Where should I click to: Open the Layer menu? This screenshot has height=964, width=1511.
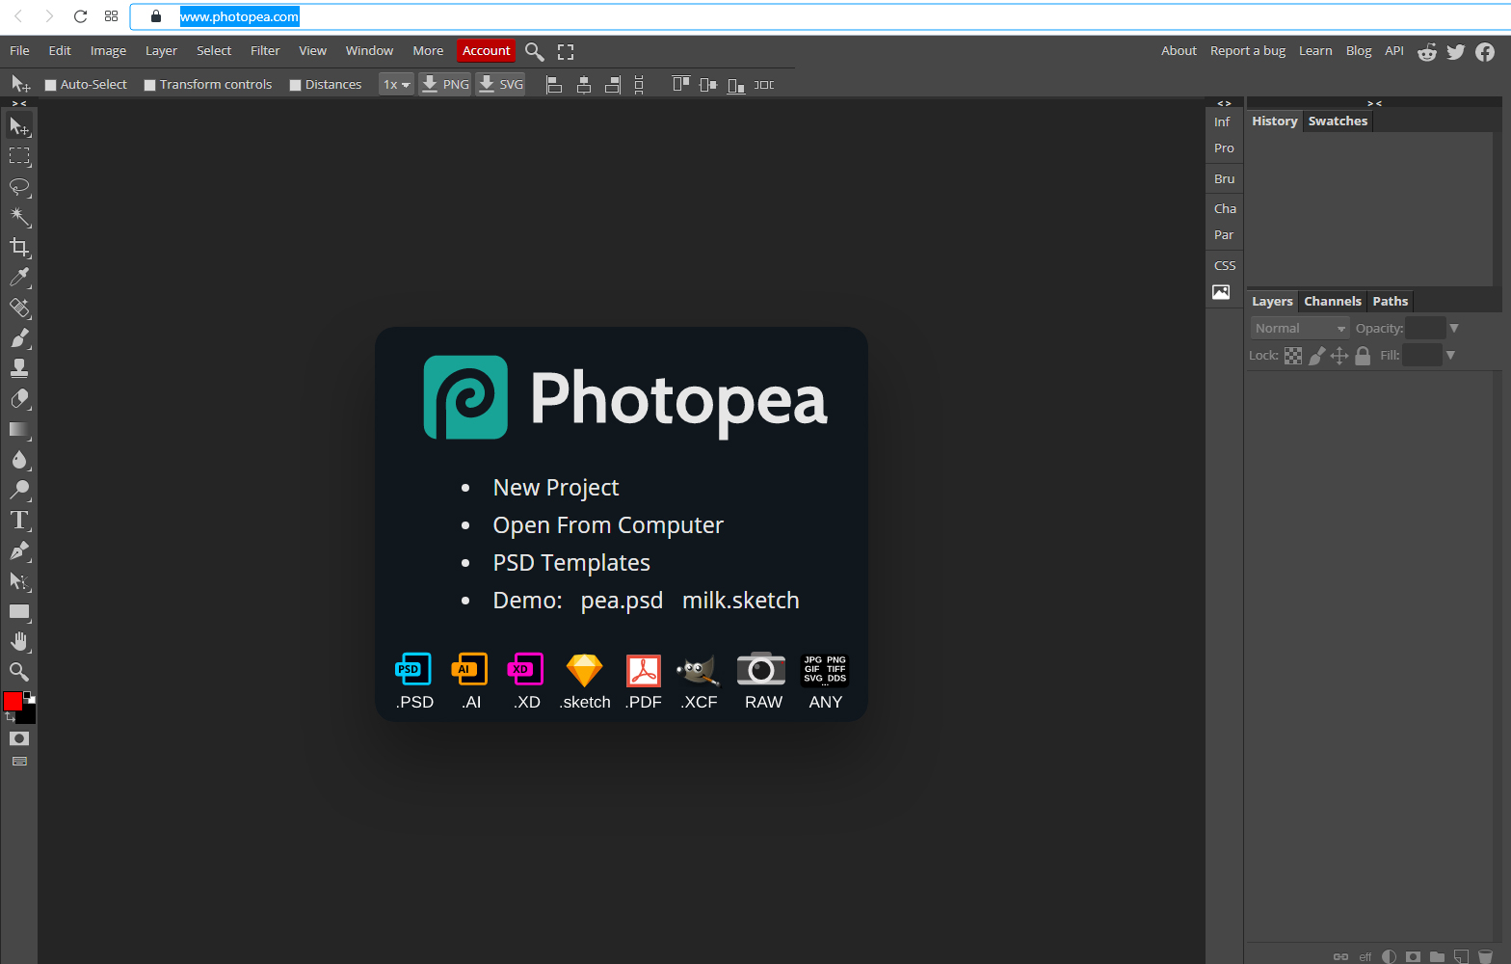pyautogui.click(x=161, y=51)
